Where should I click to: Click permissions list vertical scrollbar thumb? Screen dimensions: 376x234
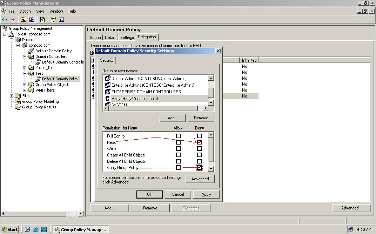coord(211,150)
